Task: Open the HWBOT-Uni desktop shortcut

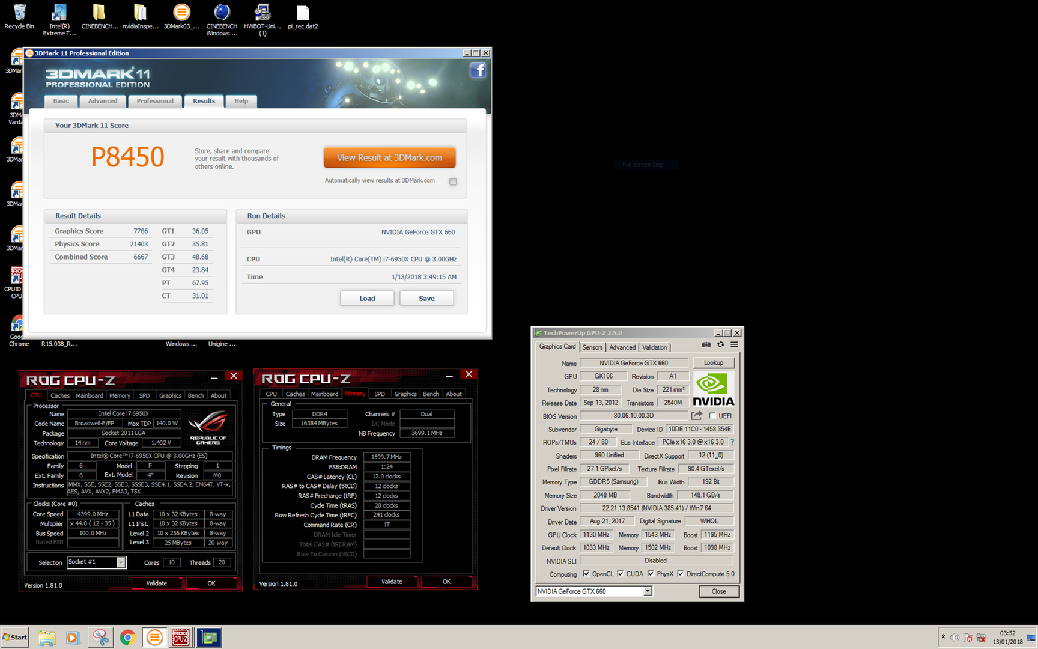Action: point(263,19)
